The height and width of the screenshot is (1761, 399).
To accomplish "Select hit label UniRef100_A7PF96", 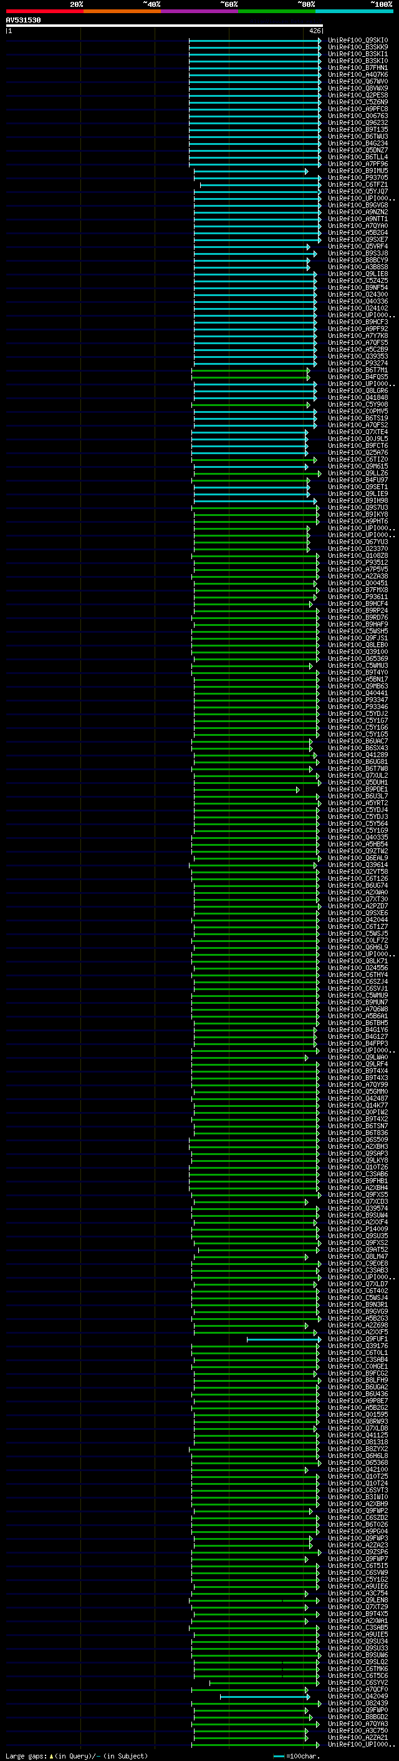I will tap(357, 164).
